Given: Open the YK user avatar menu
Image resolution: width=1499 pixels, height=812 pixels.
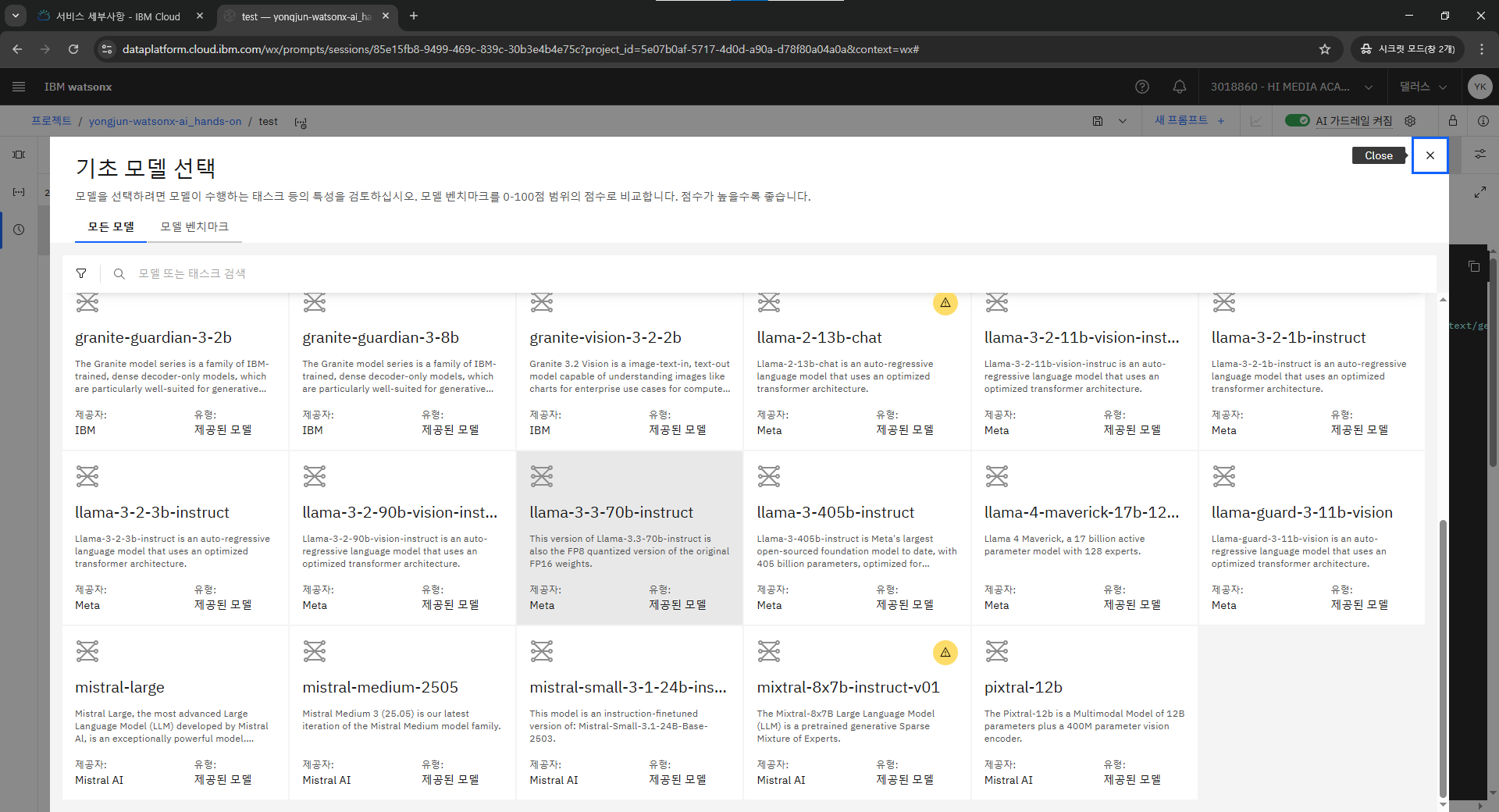Looking at the screenshot, I should pyautogui.click(x=1479, y=87).
